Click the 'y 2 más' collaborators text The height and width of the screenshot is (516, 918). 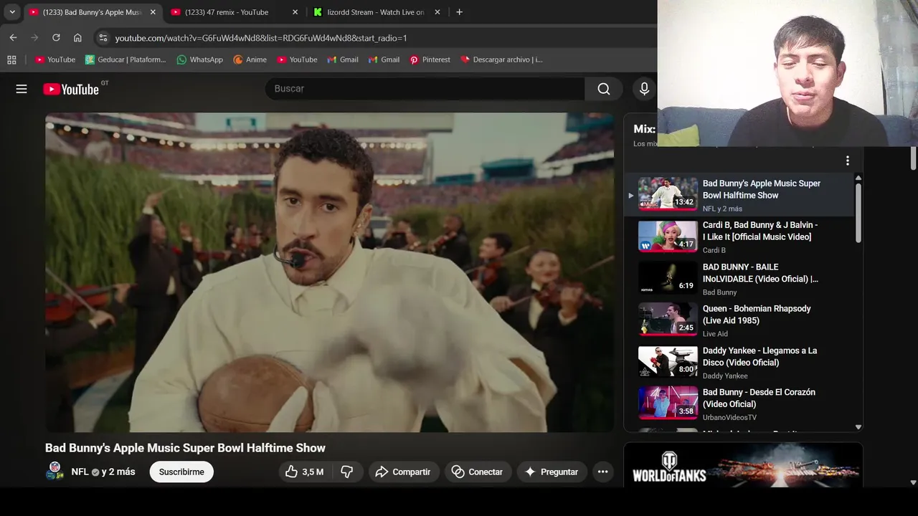pyautogui.click(x=118, y=472)
